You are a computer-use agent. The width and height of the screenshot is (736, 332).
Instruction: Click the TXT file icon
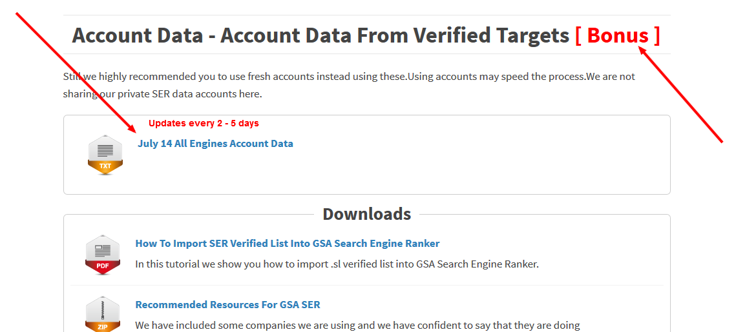[x=105, y=155]
